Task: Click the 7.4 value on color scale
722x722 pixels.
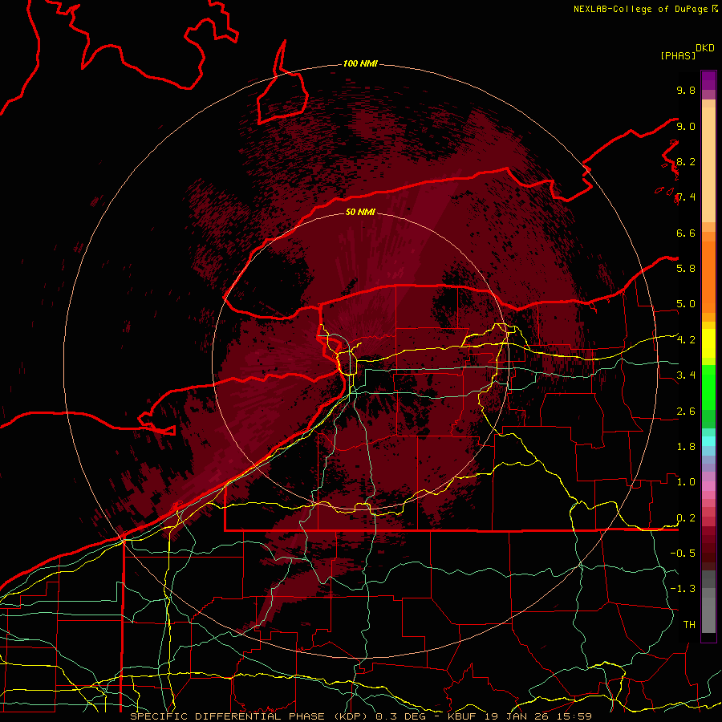Action: point(686,197)
